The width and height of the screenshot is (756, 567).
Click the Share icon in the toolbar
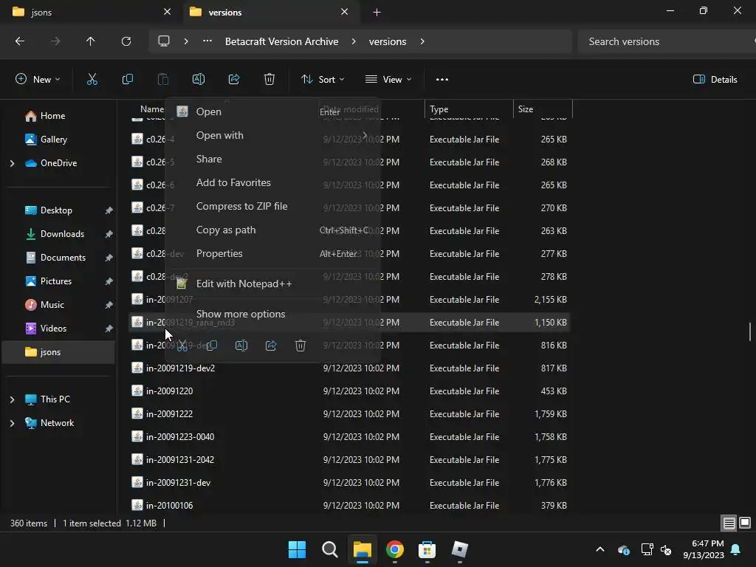click(234, 80)
